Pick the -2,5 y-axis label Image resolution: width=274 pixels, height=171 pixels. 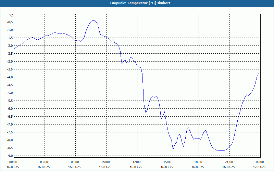coord(10,54)
